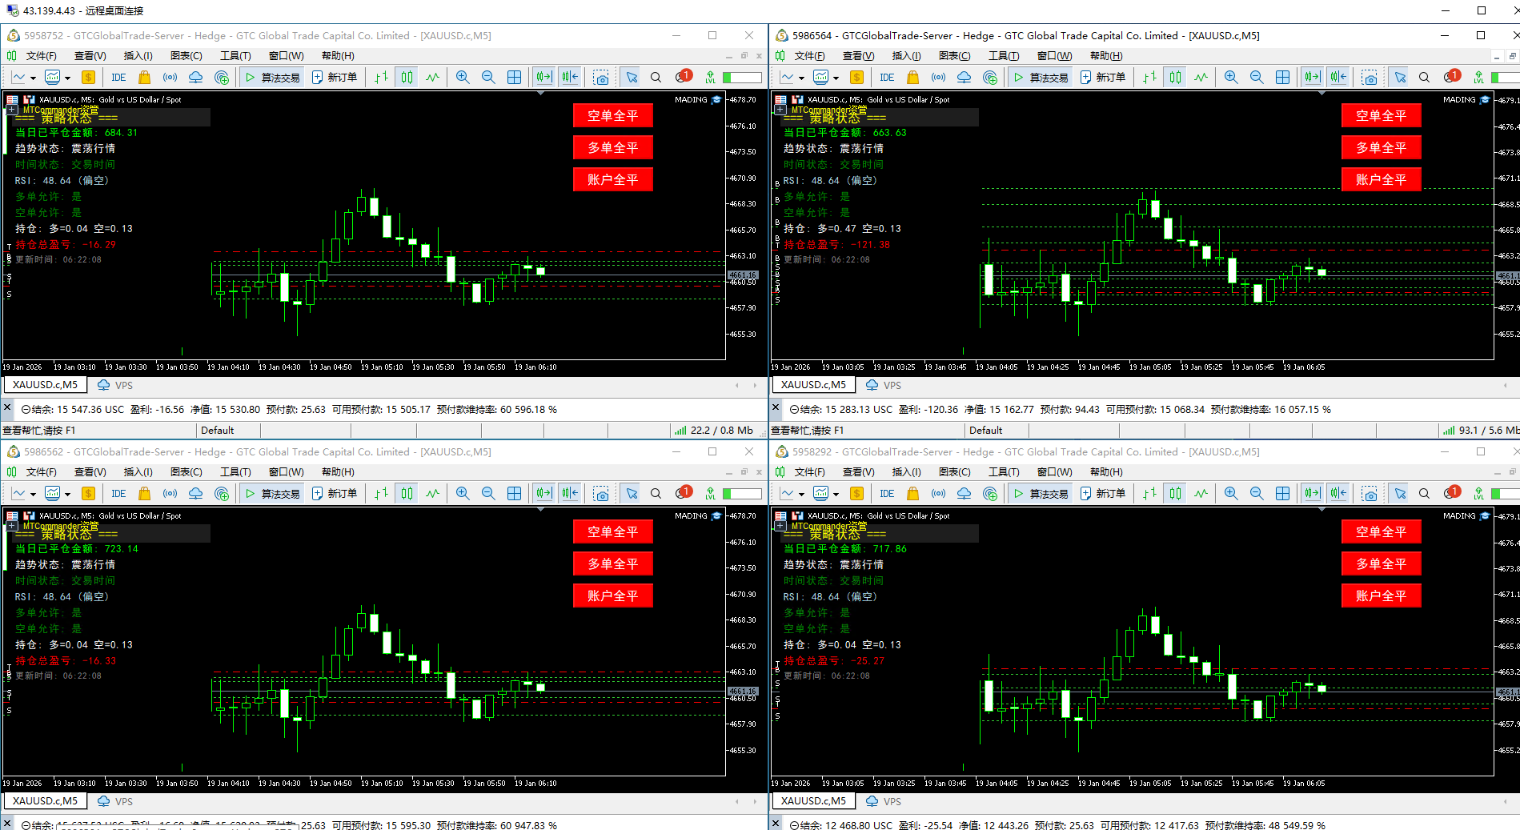Open the IDE editor in window 5958752
The image size is (1520, 830).
(118, 78)
